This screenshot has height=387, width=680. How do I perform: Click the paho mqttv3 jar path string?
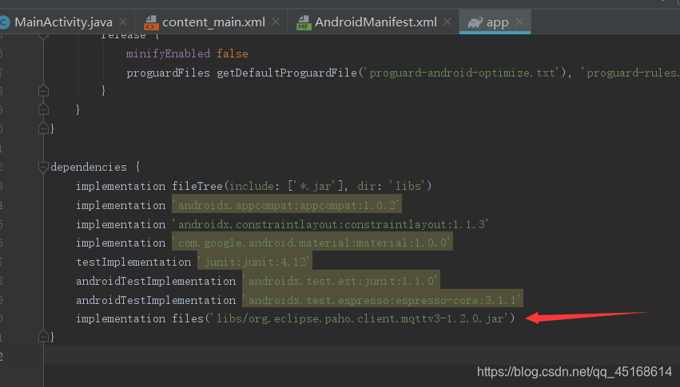click(x=360, y=318)
